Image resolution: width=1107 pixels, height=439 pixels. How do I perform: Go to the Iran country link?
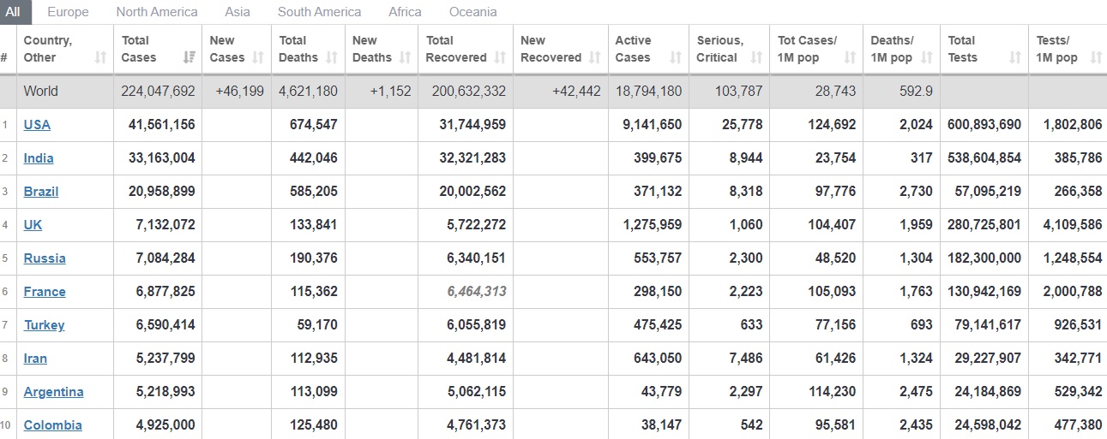[x=35, y=358]
